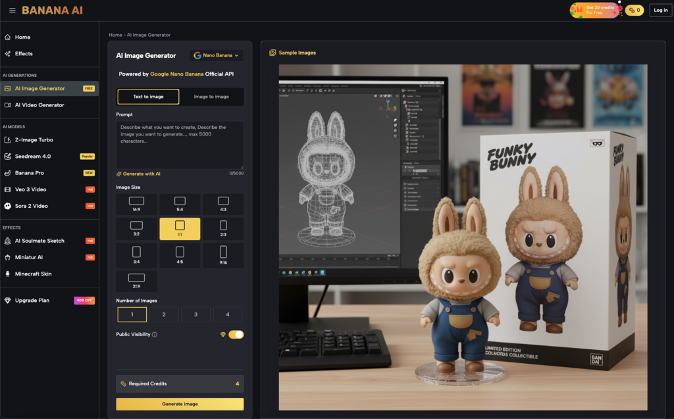Choose the 9:16 portrait size icon
Image resolution: width=674 pixels, height=419 pixels.
(x=223, y=251)
